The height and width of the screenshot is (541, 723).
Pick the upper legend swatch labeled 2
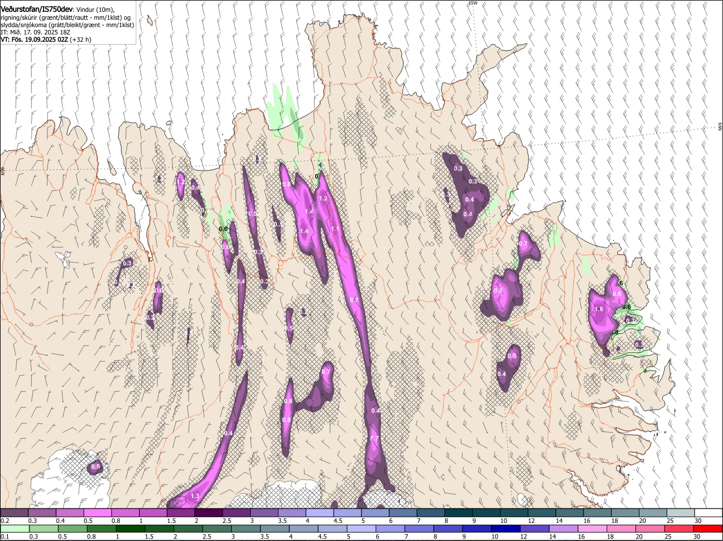pyautogui.click(x=208, y=512)
